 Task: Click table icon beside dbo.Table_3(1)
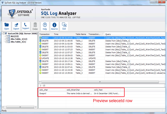coord(9,42)
